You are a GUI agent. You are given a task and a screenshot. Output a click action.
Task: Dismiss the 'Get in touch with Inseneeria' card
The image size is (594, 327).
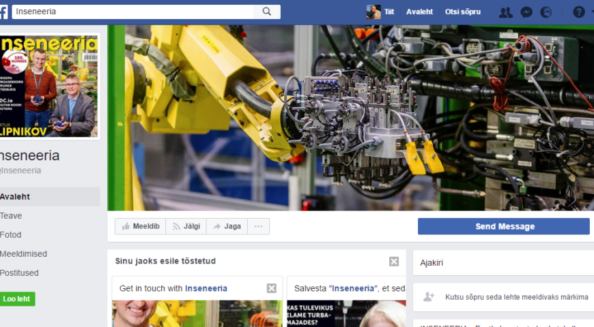click(272, 288)
